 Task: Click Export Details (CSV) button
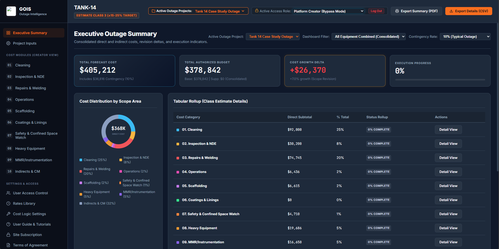(468, 11)
